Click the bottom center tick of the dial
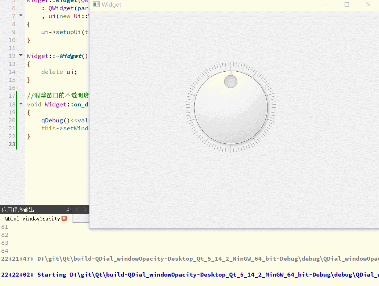The image size is (379, 286). [x=231, y=149]
